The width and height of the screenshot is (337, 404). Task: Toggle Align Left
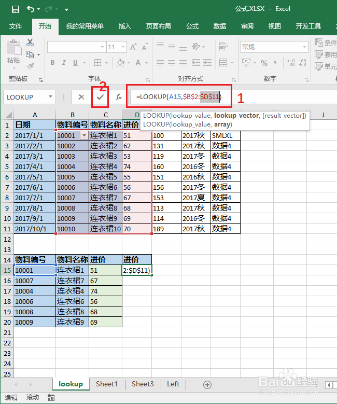click(x=160, y=63)
